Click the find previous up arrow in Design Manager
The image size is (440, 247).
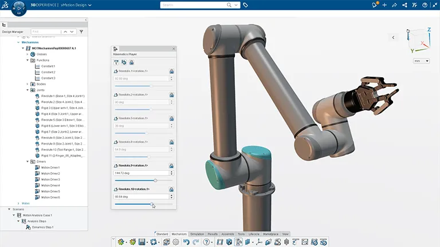[65, 31]
